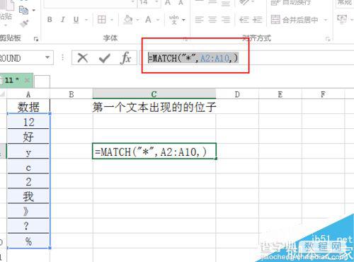The height and width of the screenshot is (262, 354).
Task: Click cell containing 12
Action: (x=28, y=122)
